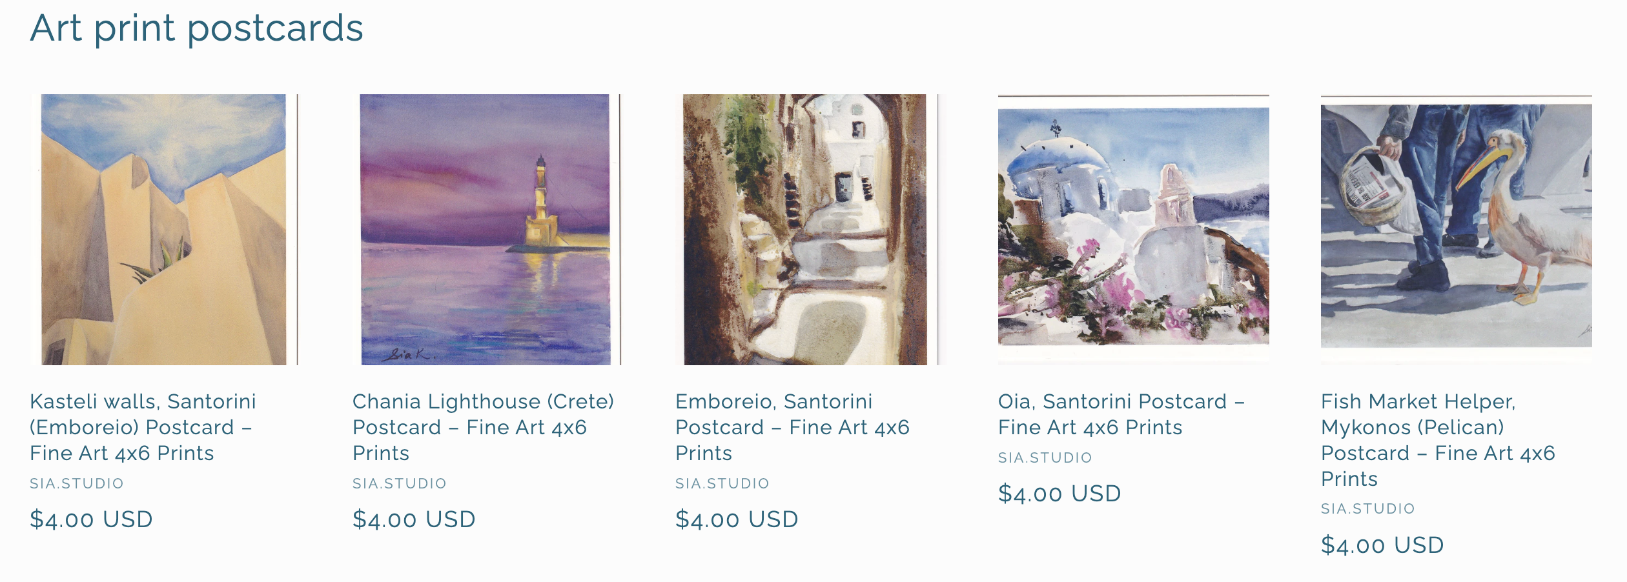Click SIA.STUDIO vendor under Chania Lighthouse postcard
This screenshot has height=582, width=1627.
(x=400, y=483)
